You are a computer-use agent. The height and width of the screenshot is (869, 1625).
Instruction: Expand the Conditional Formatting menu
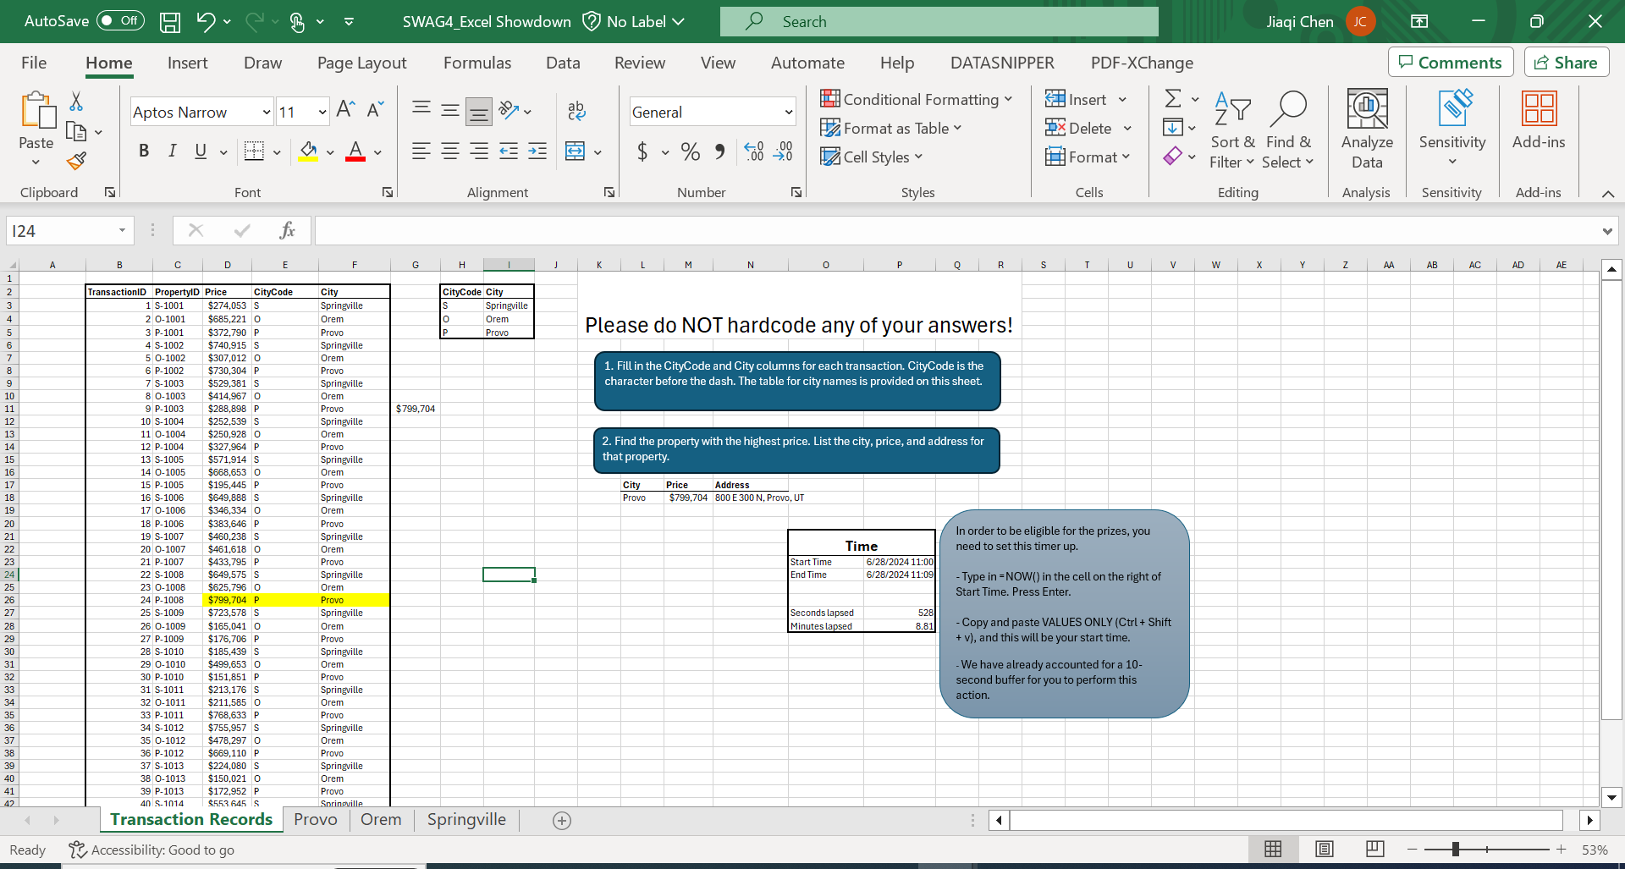917,99
